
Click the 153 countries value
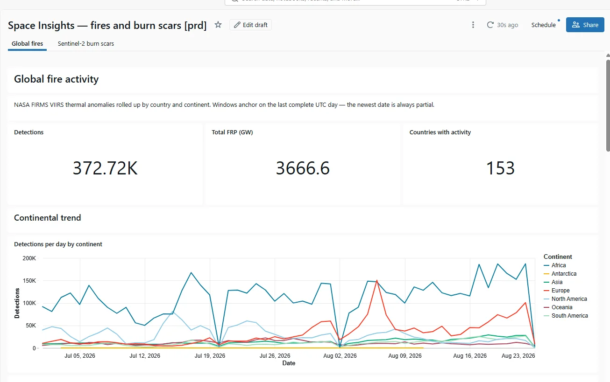point(500,168)
